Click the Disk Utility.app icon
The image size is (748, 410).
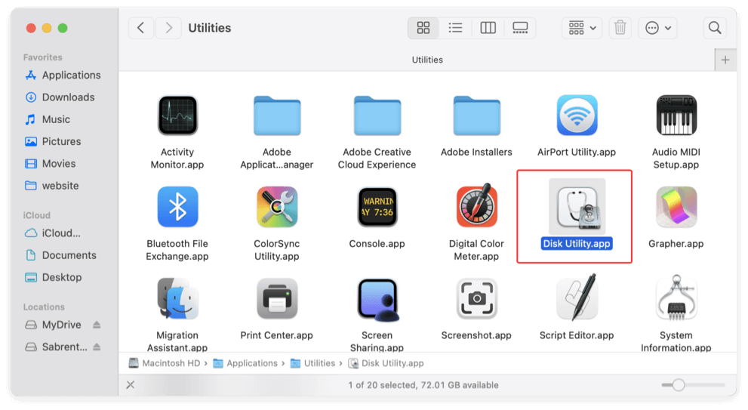coord(577,207)
